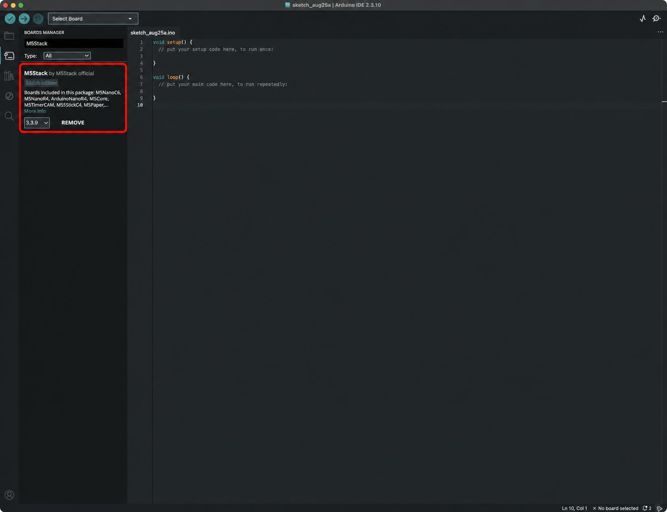The image size is (667, 512).
Task: Click the void setup() line
Action: tap(172, 42)
